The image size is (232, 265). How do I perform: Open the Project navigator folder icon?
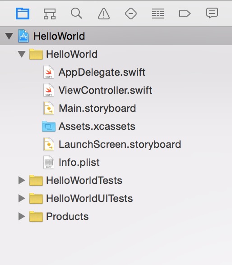pyautogui.click(x=23, y=14)
